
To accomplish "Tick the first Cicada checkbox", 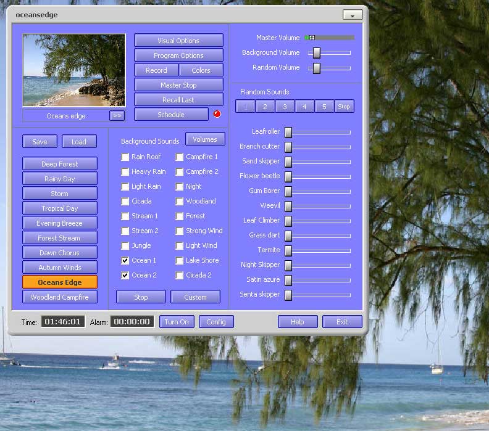I will click(x=125, y=201).
